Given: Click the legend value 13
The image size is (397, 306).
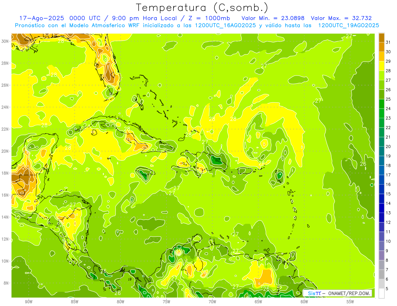Looking at the screenshot, I should click(x=388, y=213).
